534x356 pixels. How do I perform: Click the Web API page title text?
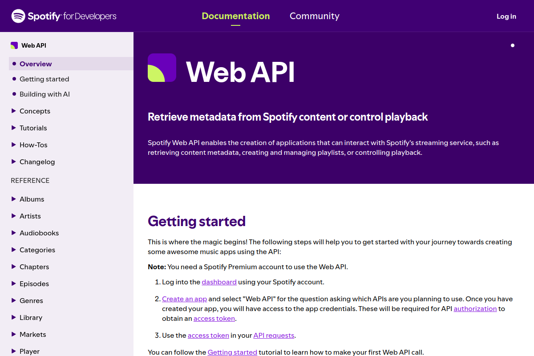240,72
